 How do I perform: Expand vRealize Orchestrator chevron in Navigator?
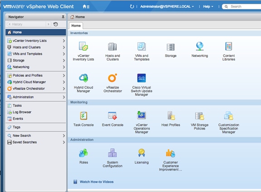pyautogui.click(x=64, y=89)
